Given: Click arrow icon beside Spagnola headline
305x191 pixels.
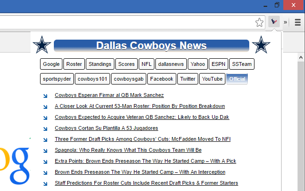Looking at the screenshot, I should pyautogui.click(x=45, y=151).
